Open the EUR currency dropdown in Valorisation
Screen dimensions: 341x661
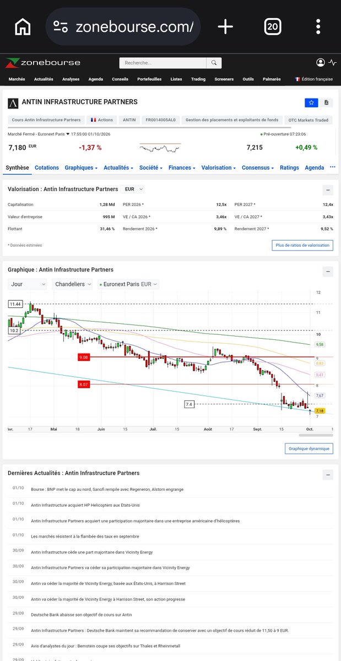point(134,189)
